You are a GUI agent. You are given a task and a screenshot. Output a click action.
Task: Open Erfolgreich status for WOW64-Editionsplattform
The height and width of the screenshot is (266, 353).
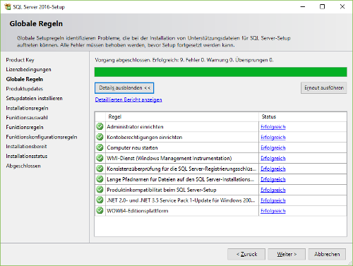(x=273, y=211)
